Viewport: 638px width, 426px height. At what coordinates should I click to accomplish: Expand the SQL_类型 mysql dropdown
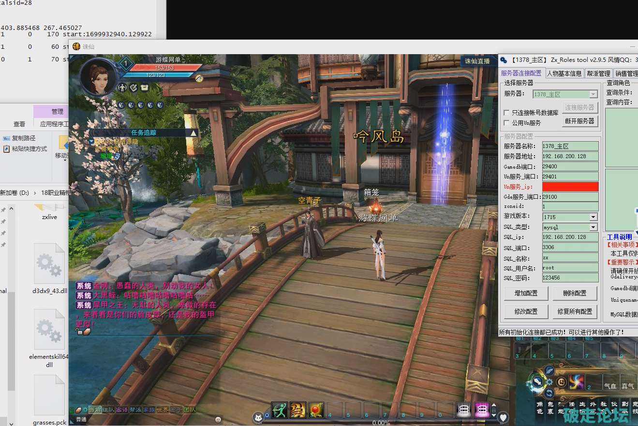pyautogui.click(x=593, y=227)
